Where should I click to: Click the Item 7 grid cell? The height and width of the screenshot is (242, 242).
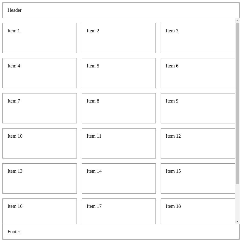click(x=40, y=108)
